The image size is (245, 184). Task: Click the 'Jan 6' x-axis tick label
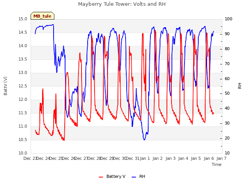point(209,158)
